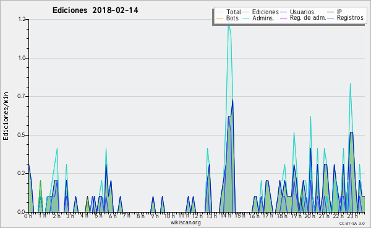Click the Usuarios legend entry
The height and width of the screenshot is (228, 371).
[x=297, y=12]
